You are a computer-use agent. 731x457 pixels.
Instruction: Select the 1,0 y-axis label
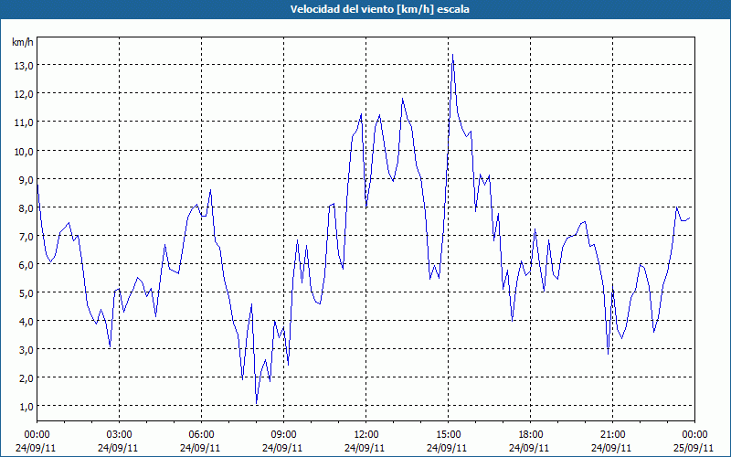coord(26,407)
